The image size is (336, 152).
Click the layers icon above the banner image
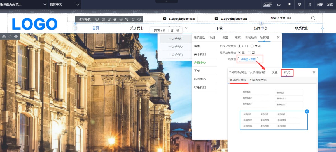[4, 36]
